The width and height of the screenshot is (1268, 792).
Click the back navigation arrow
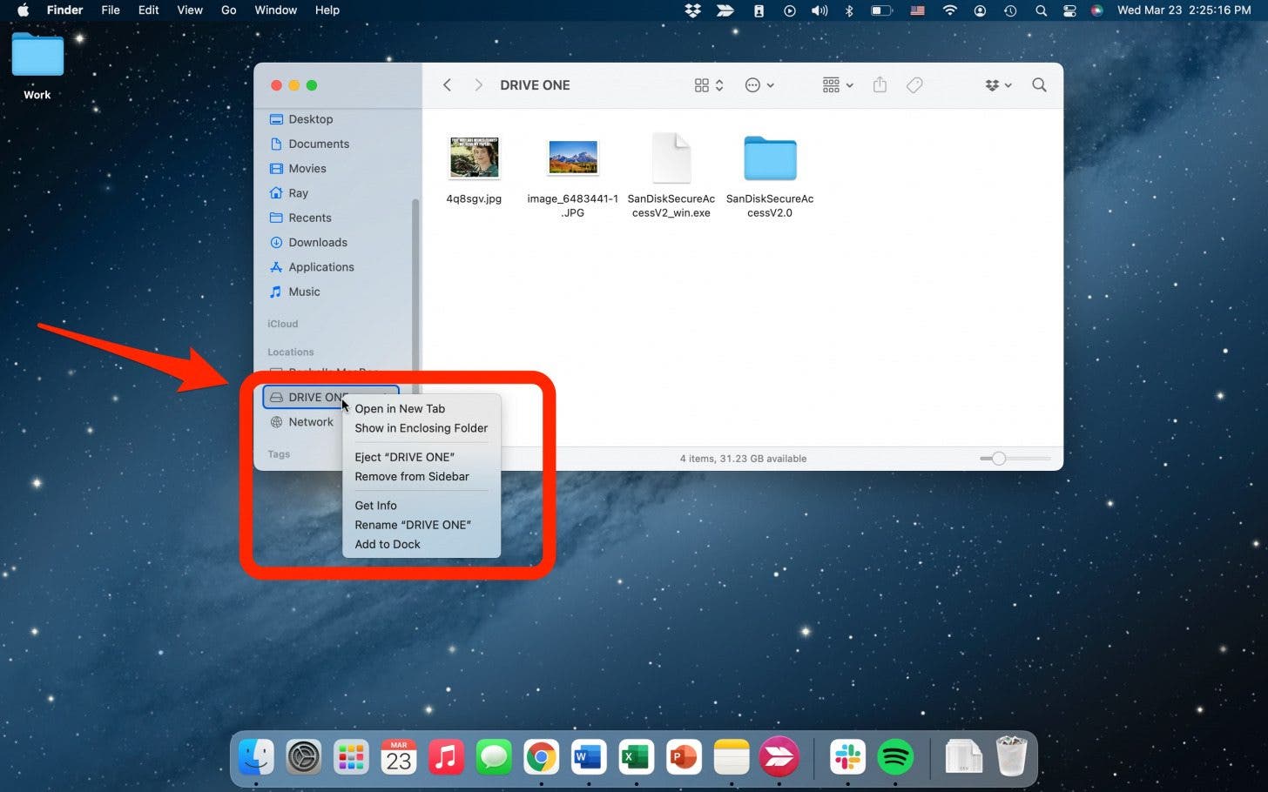447,84
